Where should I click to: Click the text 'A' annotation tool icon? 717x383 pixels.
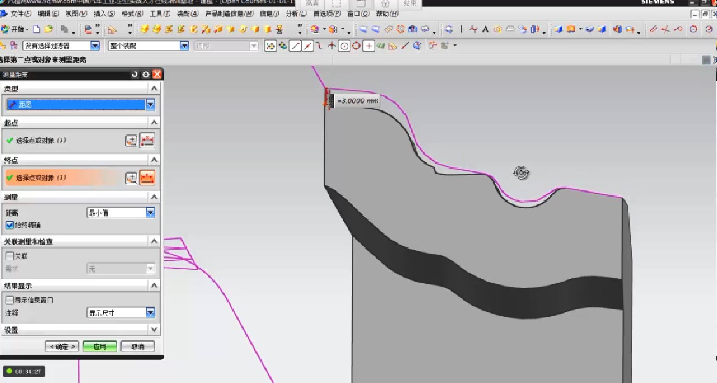tap(485, 29)
